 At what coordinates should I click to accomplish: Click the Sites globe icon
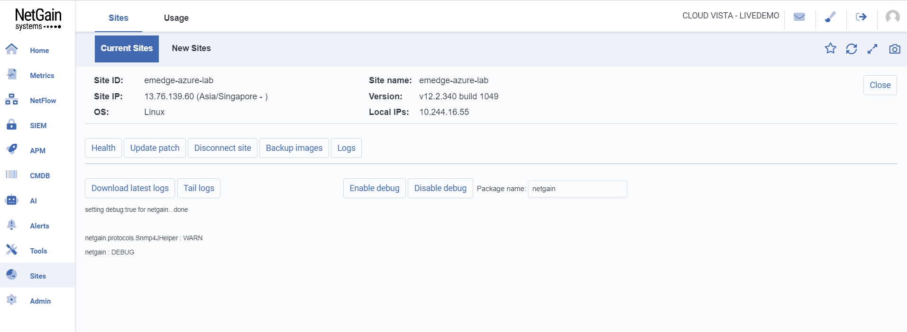click(x=11, y=274)
